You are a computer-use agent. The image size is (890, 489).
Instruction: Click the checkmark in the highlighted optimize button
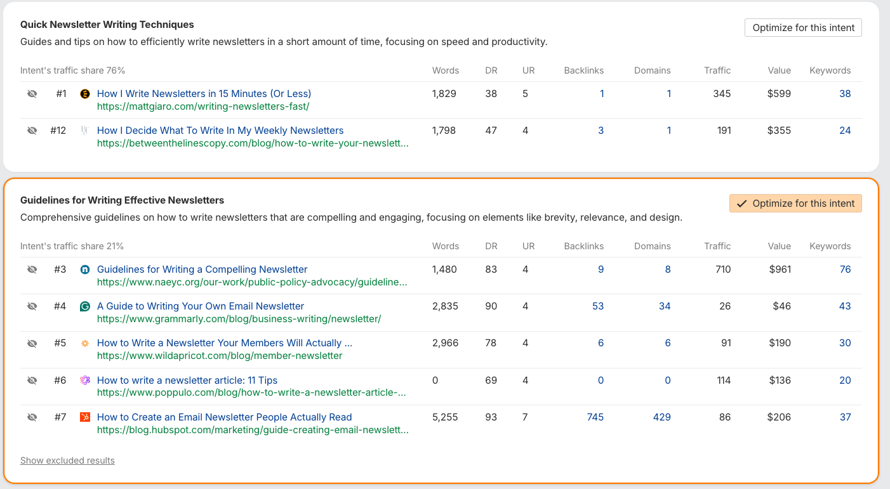coord(742,203)
